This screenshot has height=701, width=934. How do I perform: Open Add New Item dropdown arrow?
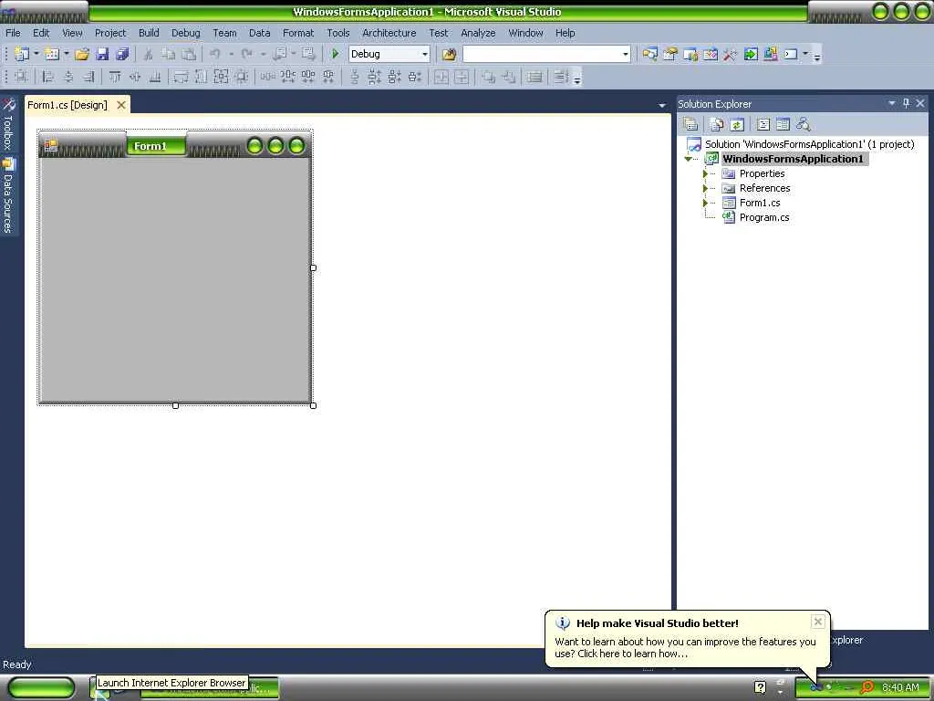click(x=66, y=54)
